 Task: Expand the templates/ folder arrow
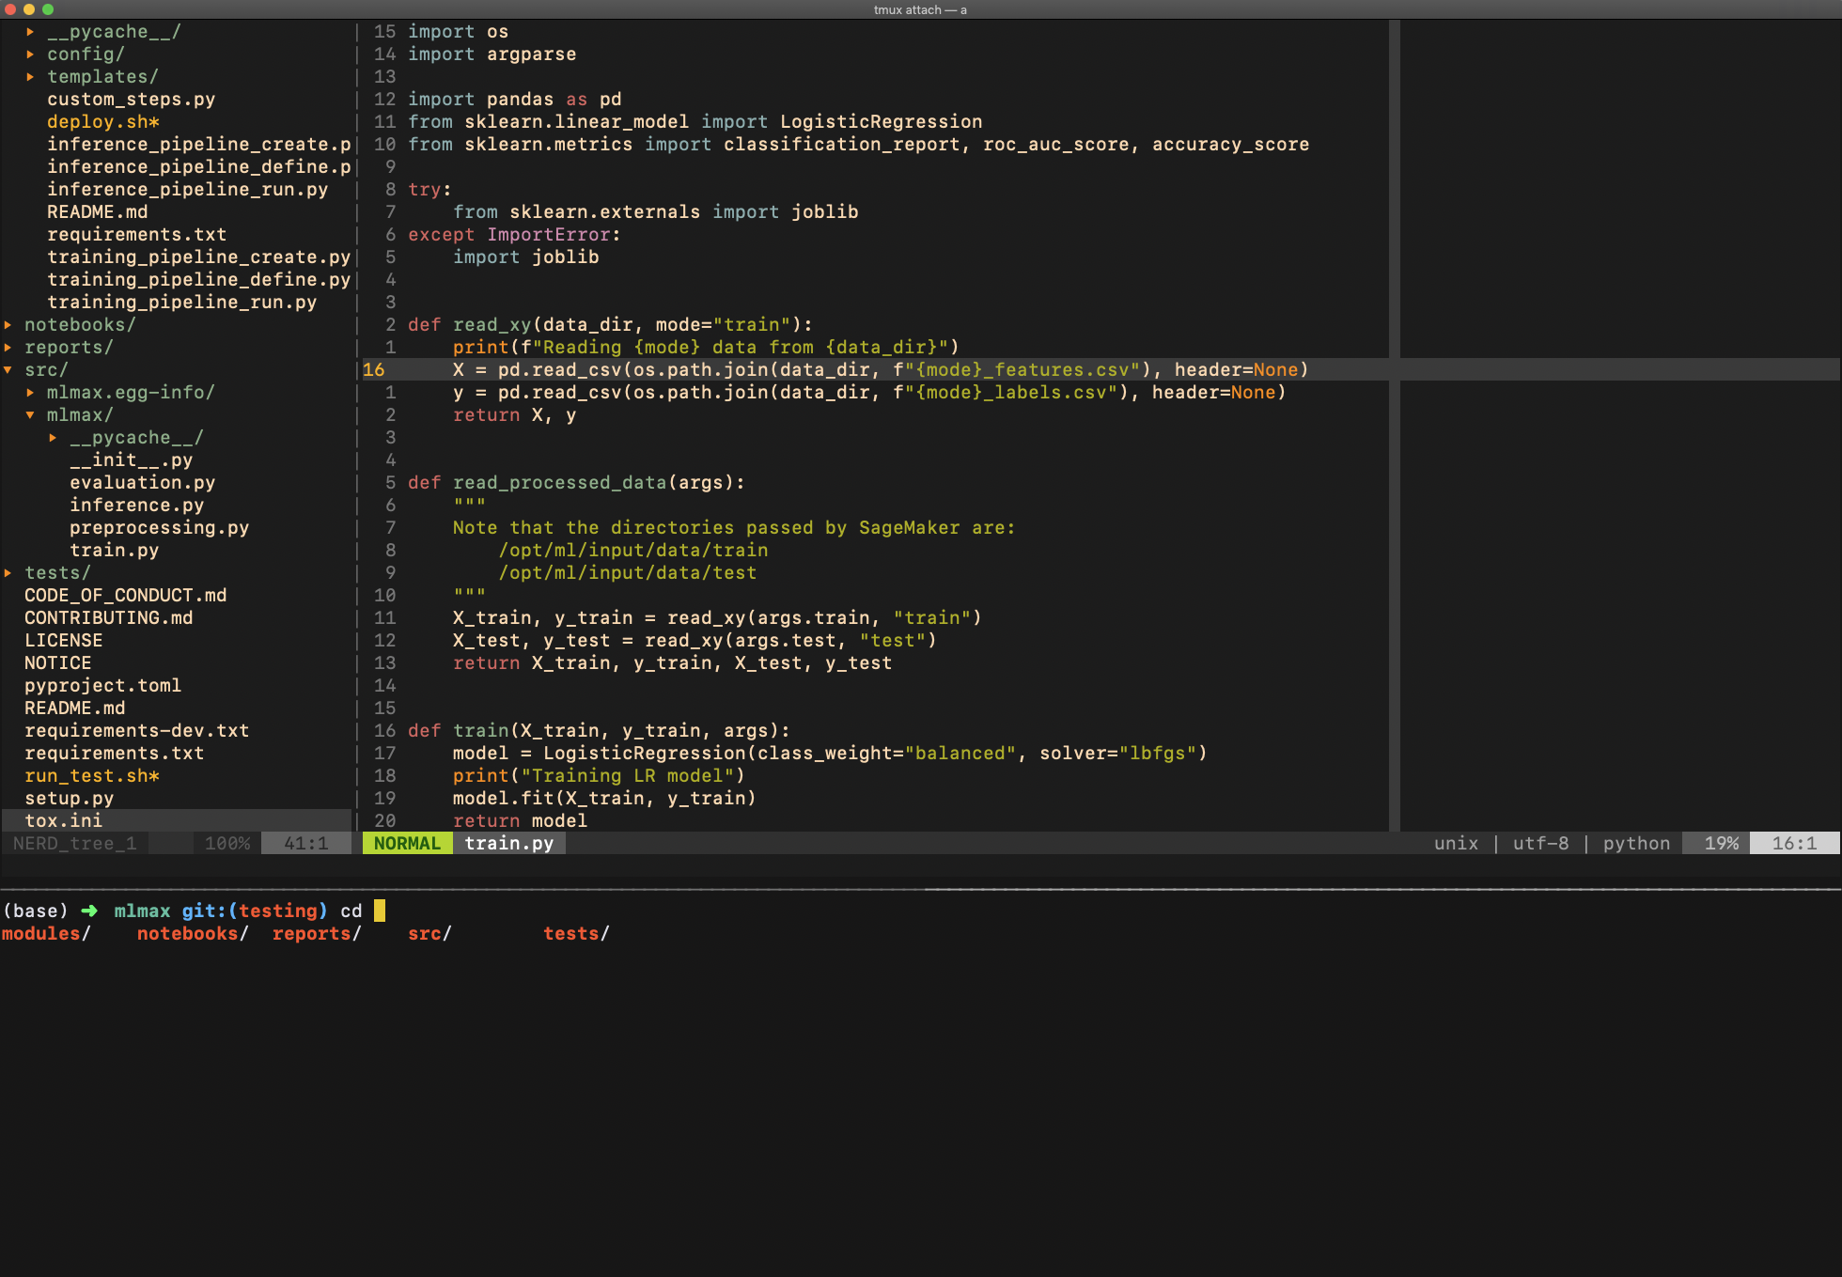(30, 77)
